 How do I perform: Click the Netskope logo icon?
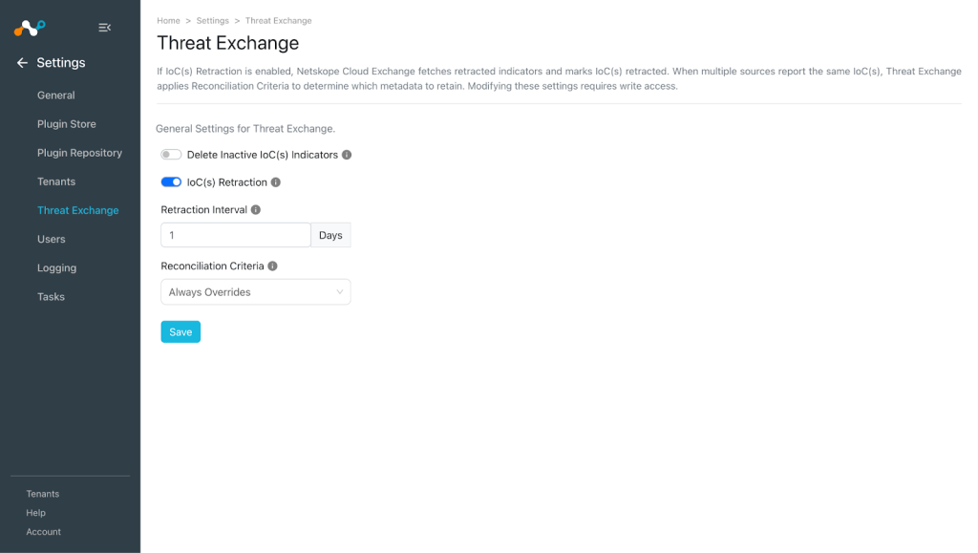pos(30,28)
